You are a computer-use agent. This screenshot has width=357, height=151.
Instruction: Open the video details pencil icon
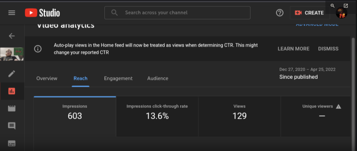pos(12,73)
